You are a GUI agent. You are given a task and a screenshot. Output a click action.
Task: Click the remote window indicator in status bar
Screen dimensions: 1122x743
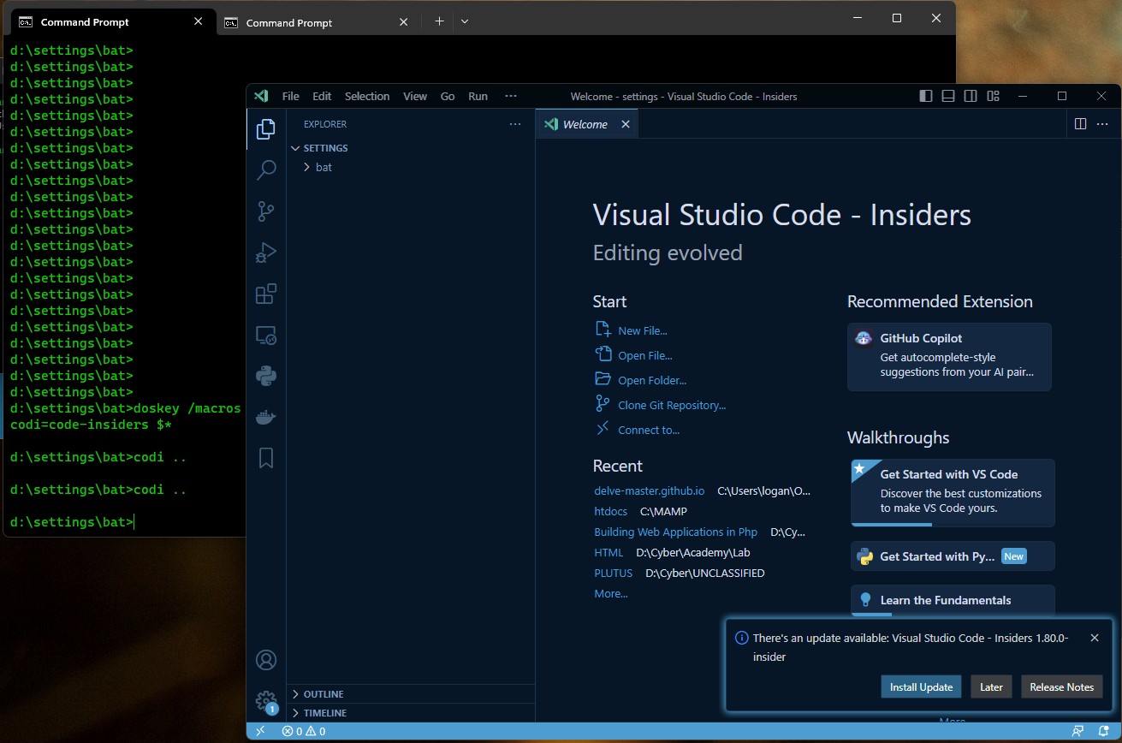click(260, 731)
